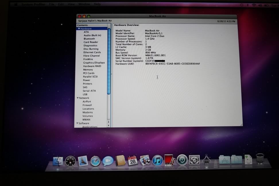Click the sidebar scroll down arrow

108,125
